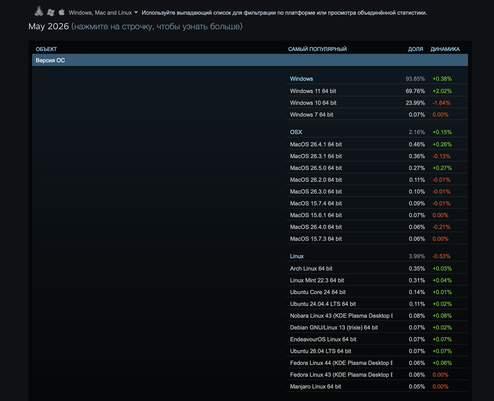Click the +0.15% OSX change value
Screen dimensions: 494x401
442,132
